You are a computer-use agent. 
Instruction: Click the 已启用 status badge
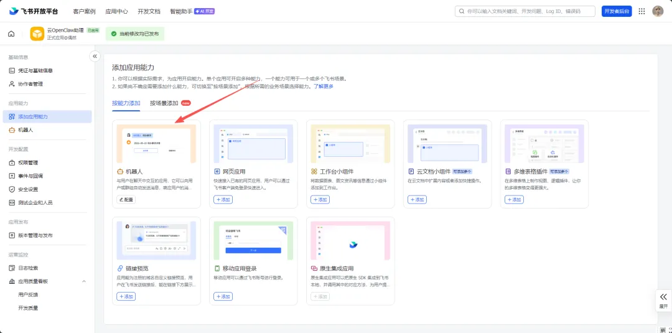click(93, 30)
